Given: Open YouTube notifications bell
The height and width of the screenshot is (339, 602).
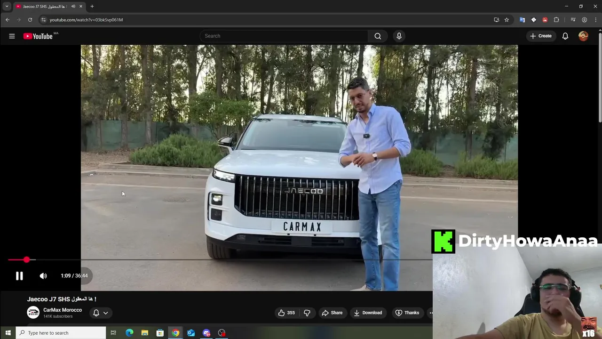Looking at the screenshot, I should (565, 36).
